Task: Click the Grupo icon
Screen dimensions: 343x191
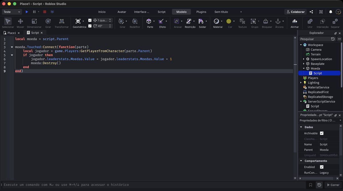Action: tap(253, 21)
